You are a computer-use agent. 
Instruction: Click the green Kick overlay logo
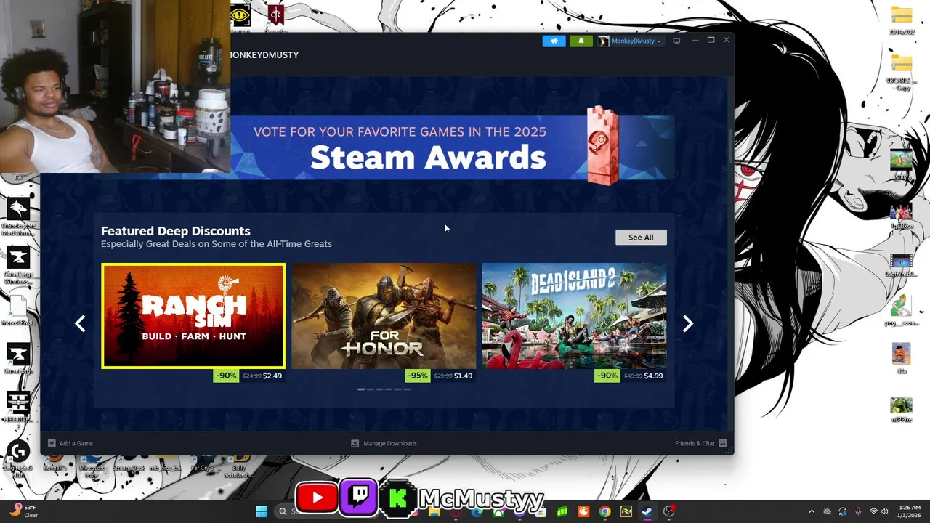397,498
